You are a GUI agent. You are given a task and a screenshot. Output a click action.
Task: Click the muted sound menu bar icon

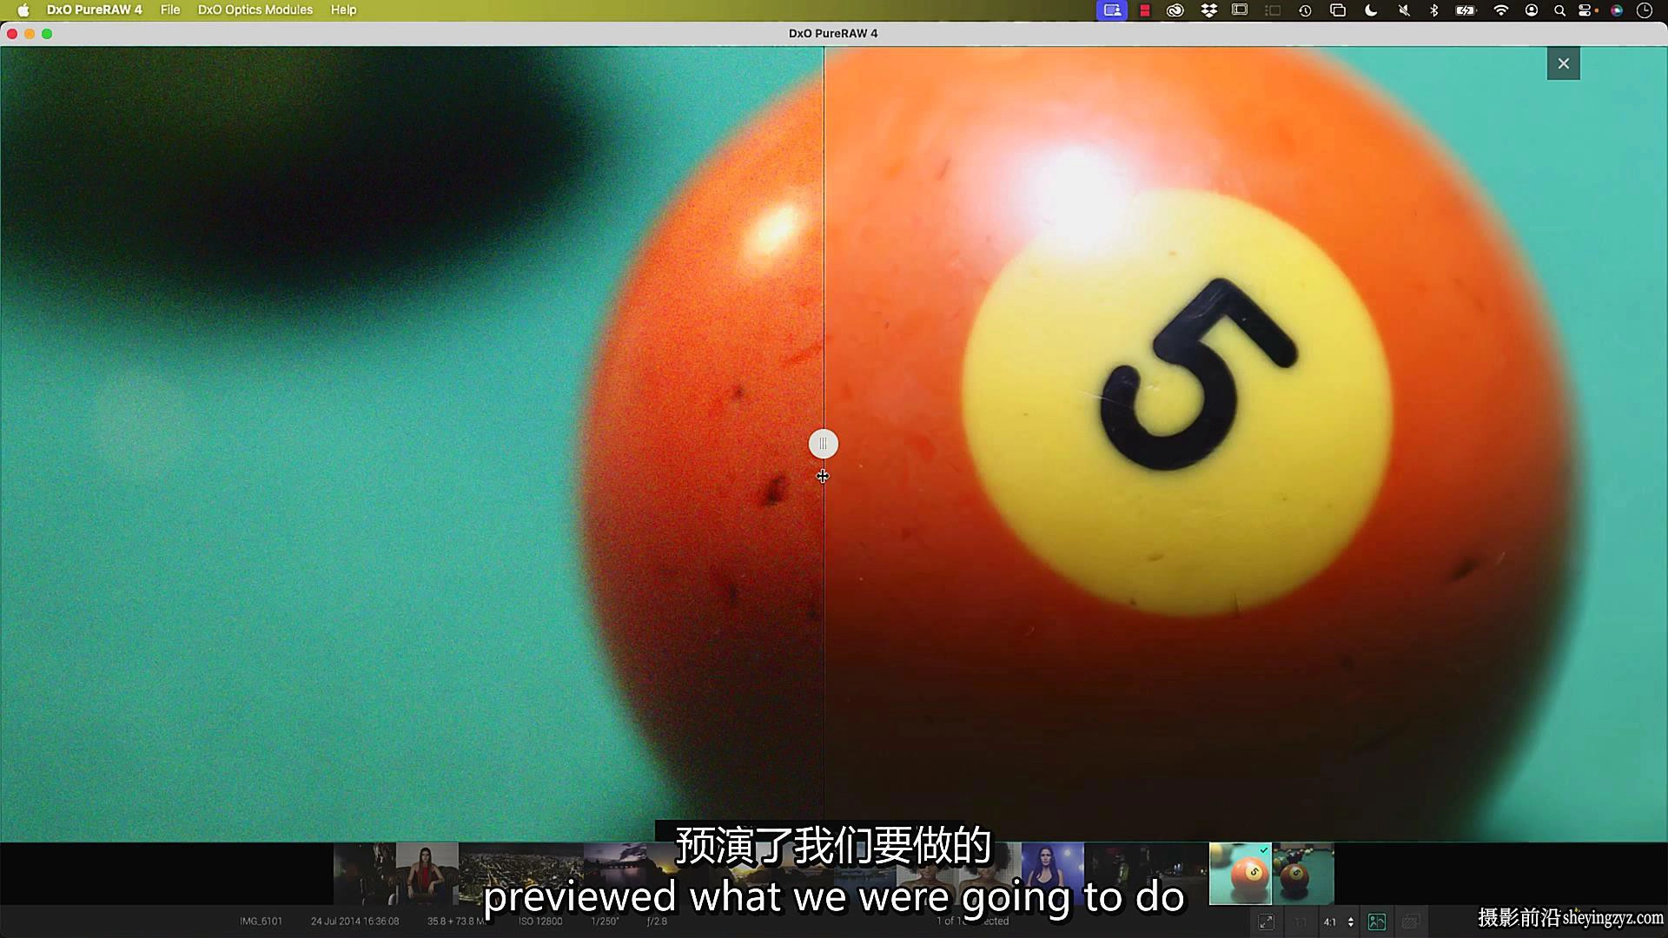(1404, 10)
